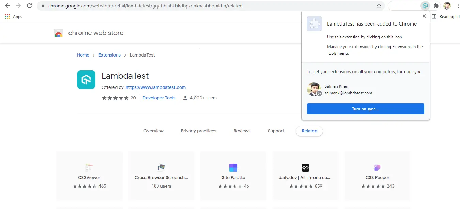The width and height of the screenshot is (460, 209).
Task: Click the users person icon
Action: 185,98
